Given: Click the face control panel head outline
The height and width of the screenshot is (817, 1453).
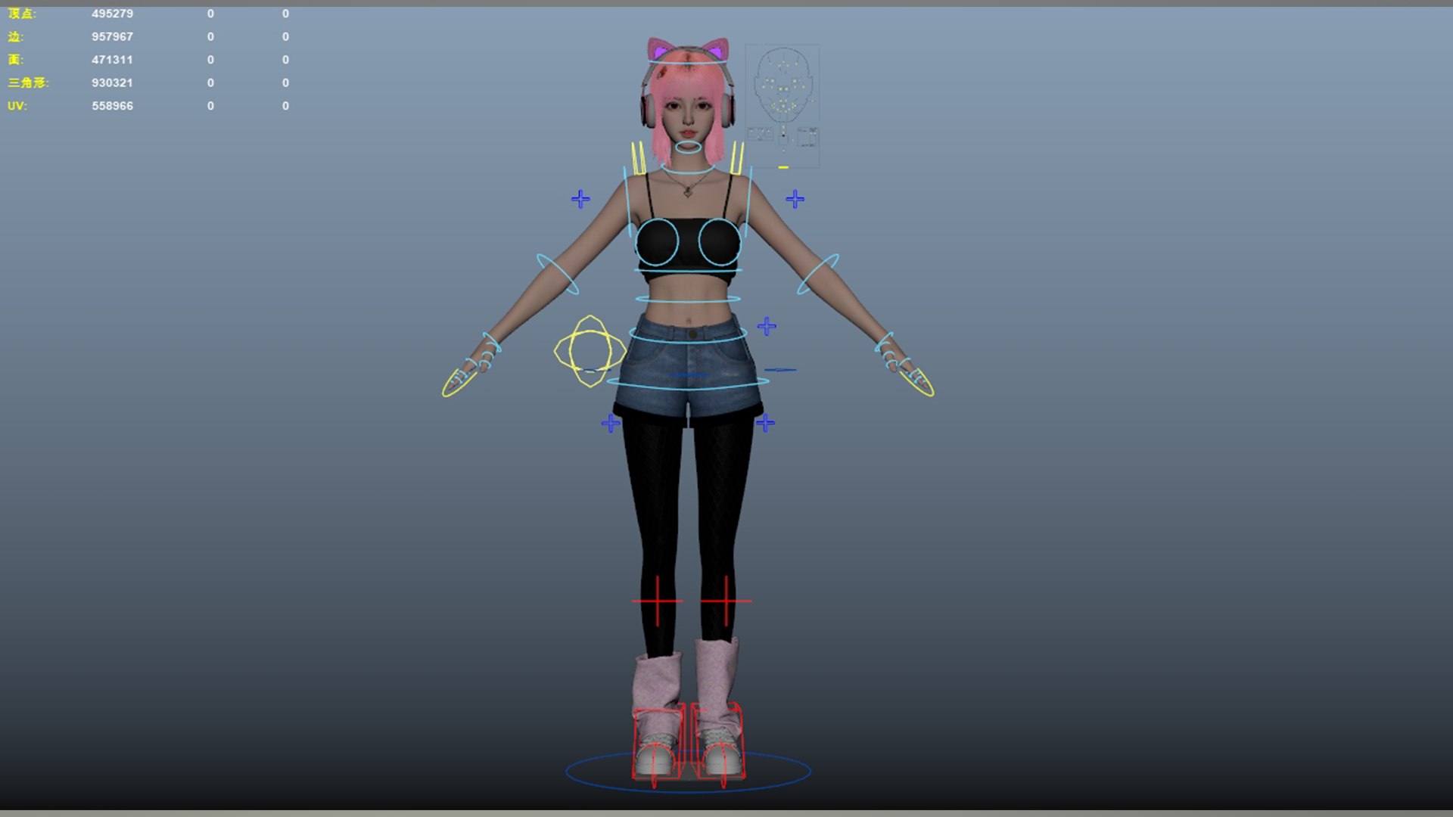Looking at the screenshot, I should click(783, 85).
